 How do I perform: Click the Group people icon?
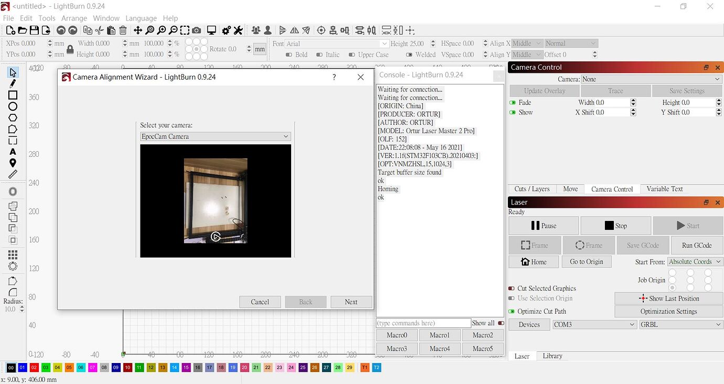(x=256, y=30)
